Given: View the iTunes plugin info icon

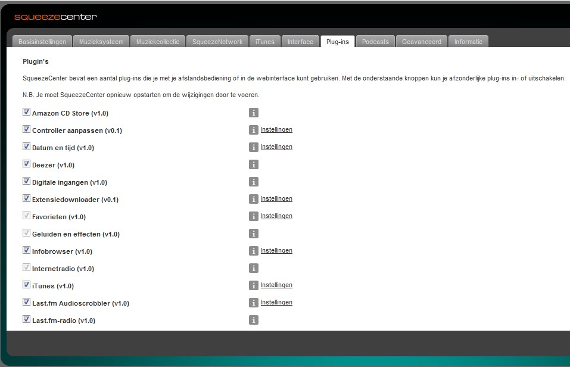Looking at the screenshot, I should point(254,285).
